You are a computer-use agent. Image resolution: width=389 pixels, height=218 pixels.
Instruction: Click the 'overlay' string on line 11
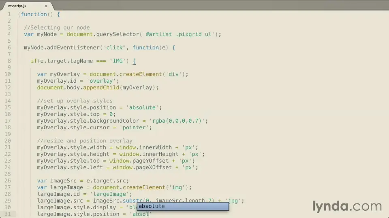(101, 81)
